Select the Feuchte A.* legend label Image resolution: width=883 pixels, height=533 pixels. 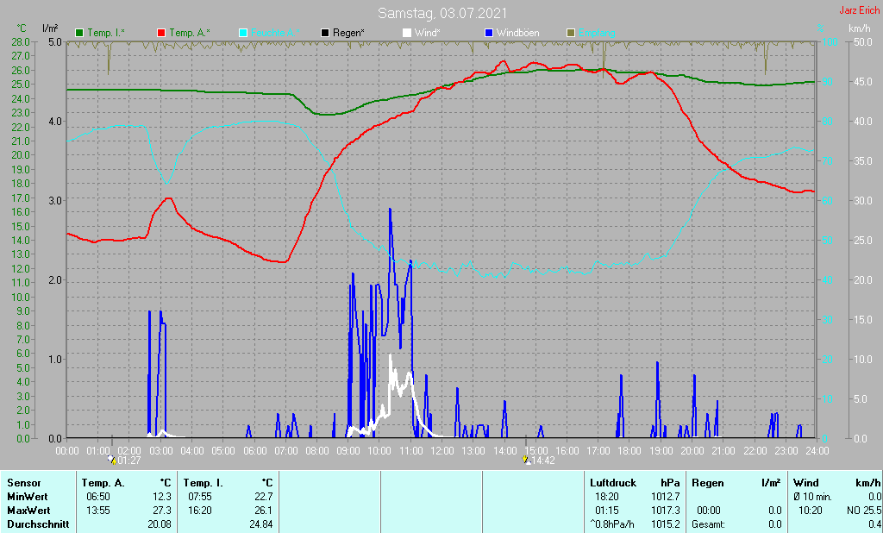click(x=275, y=33)
